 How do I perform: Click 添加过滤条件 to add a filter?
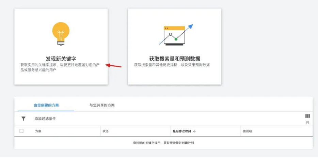tap(45, 119)
